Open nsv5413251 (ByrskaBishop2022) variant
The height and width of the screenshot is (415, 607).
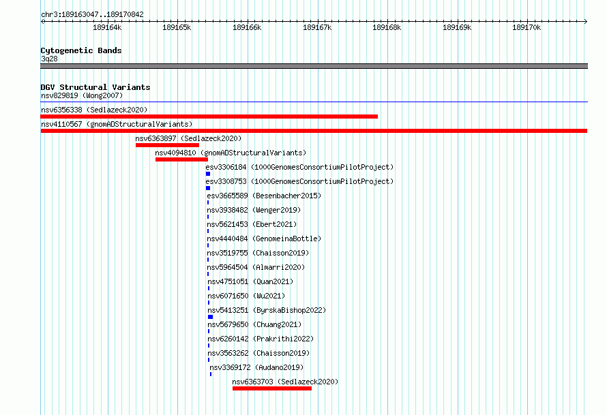pos(267,310)
